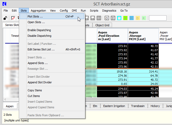Click the green B flag button
Image resolution: width=172 pixels, height=125 pixels.
tap(125, 18)
